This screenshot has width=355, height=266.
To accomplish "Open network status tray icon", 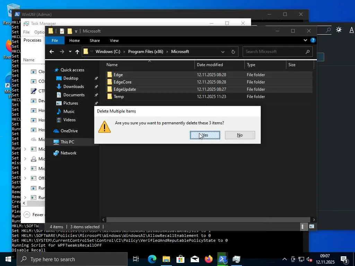I will click(301, 259).
